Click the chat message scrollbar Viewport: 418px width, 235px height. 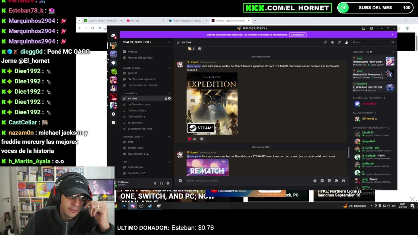coord(348,152)
